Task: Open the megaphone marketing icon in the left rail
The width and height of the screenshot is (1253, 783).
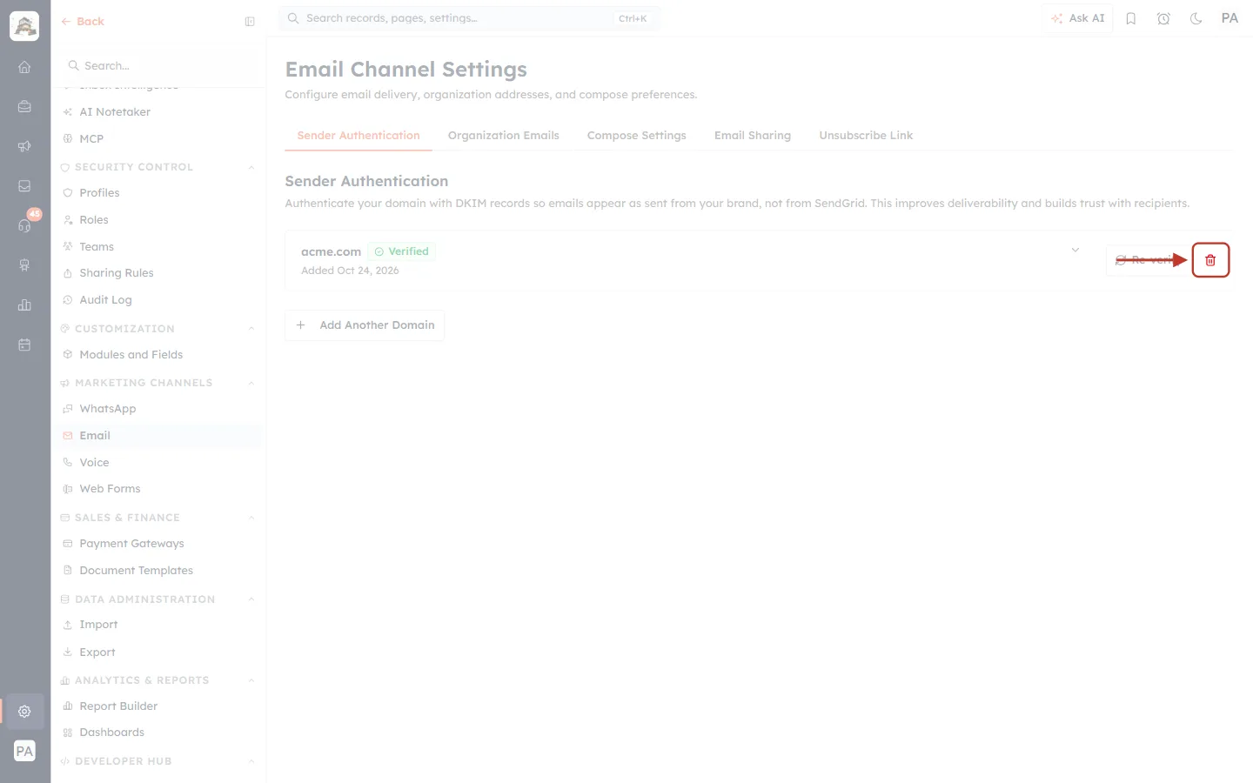Action: [x=24, y=146]
